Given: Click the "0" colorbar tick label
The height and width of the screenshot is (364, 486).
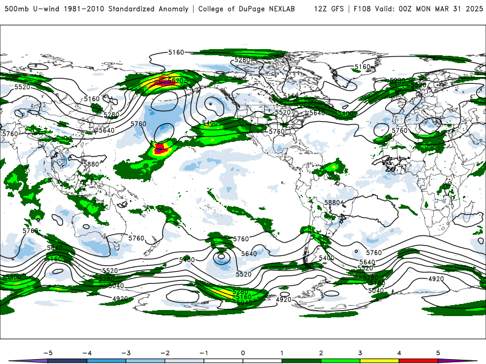Looking at the screenshot, I should click(243, 353).
